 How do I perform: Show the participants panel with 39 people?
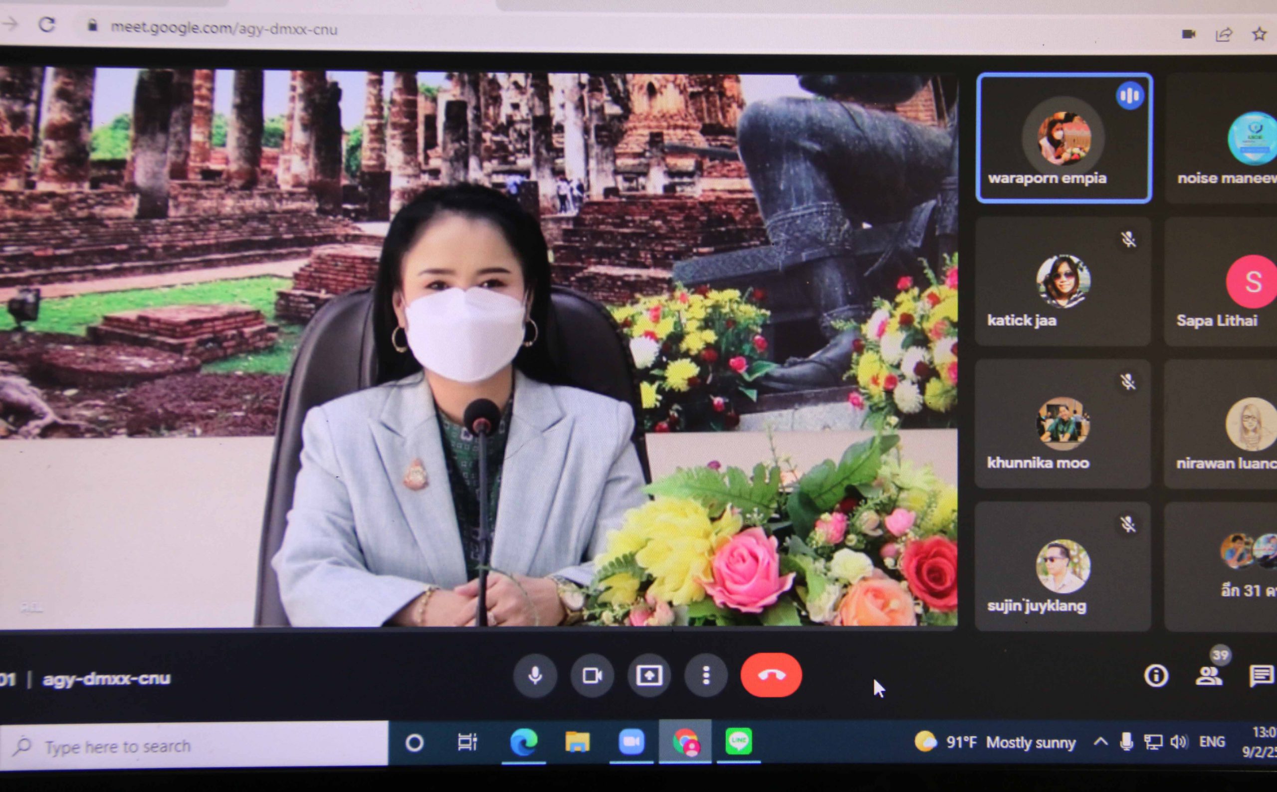tap(1208, 676)
